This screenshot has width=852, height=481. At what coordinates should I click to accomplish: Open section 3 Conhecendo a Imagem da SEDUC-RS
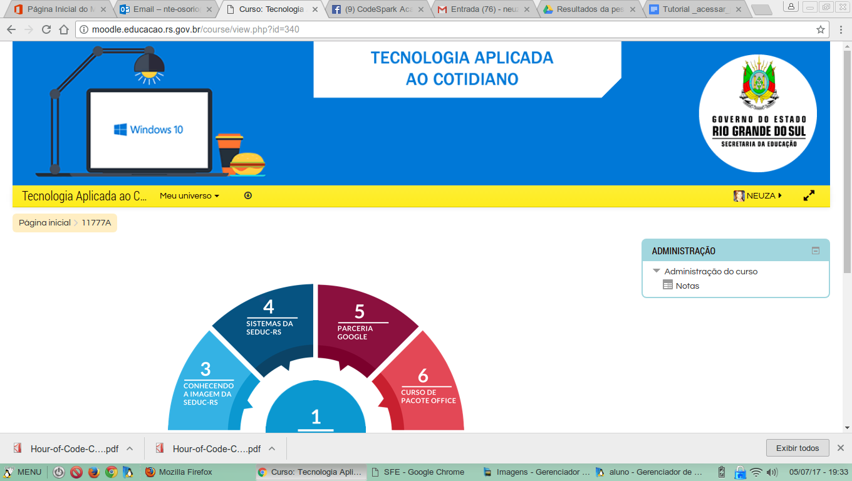[209, 385]
